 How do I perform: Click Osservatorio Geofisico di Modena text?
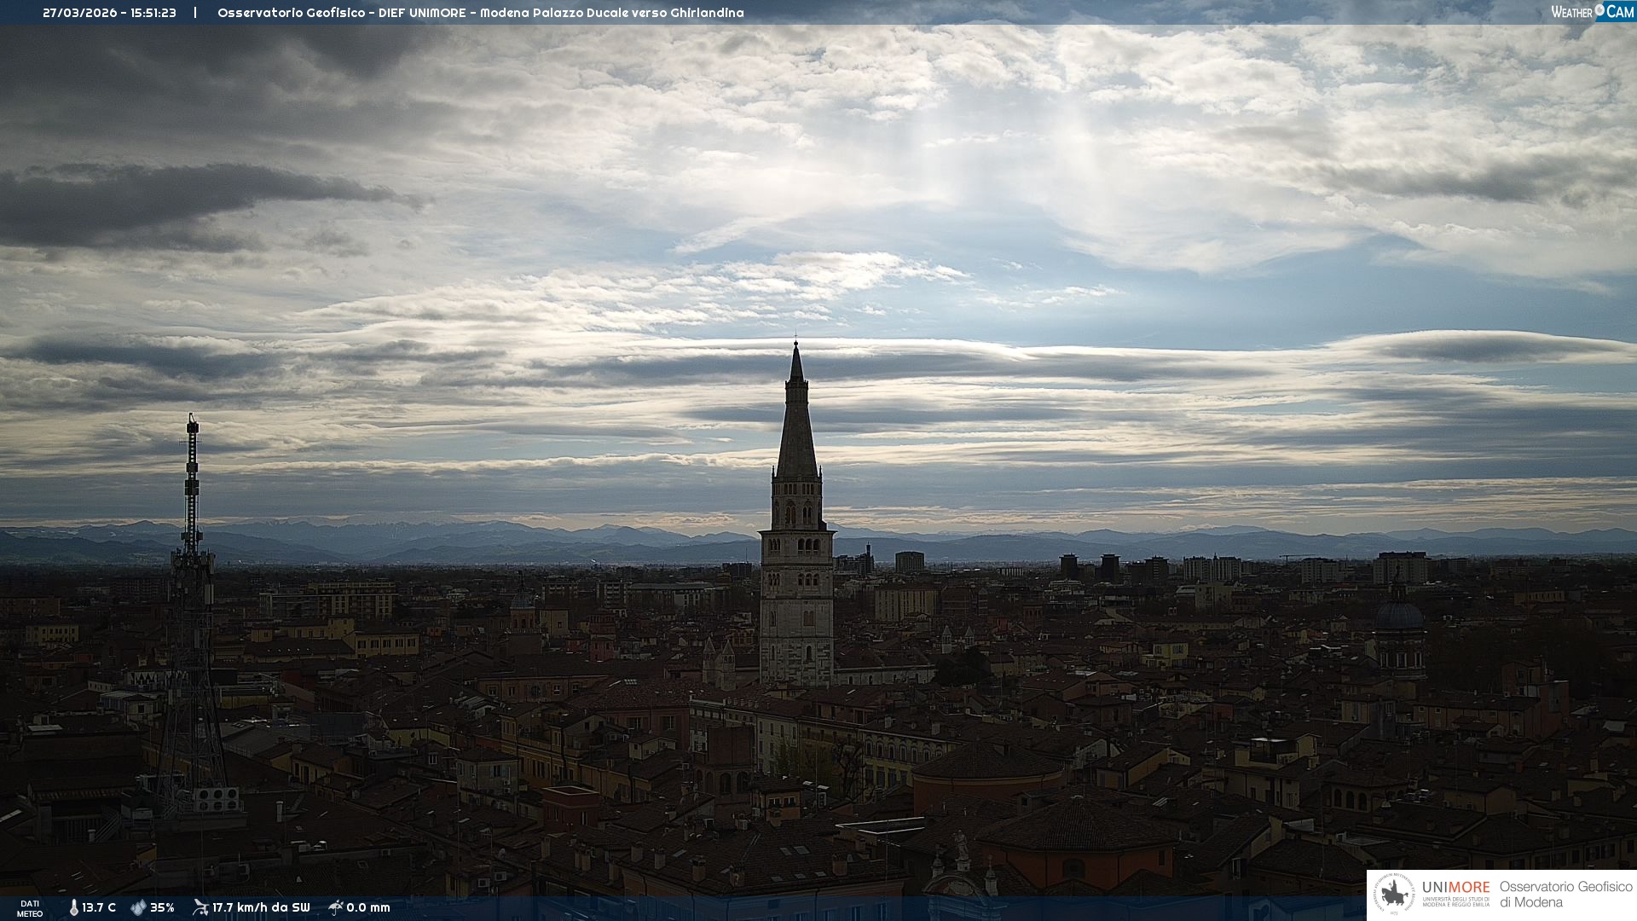tap(1565, 895)
